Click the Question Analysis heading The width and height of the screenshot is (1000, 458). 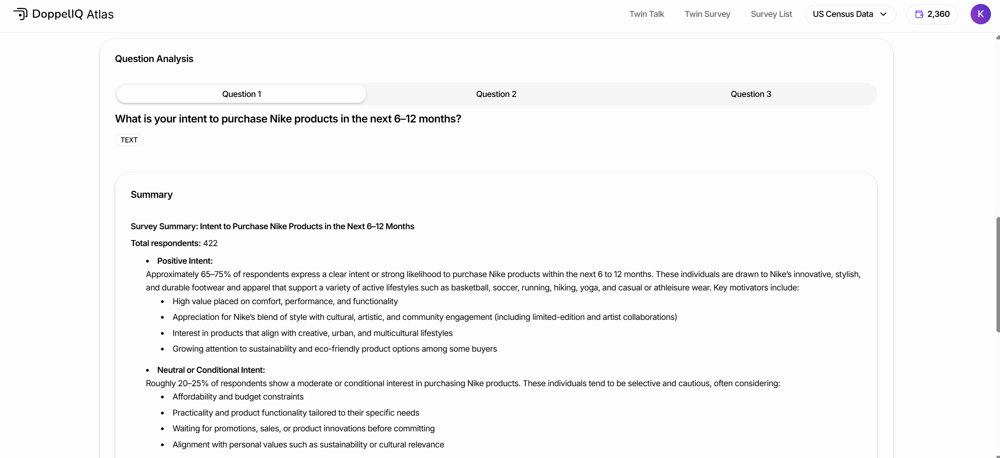pos(154,59)
